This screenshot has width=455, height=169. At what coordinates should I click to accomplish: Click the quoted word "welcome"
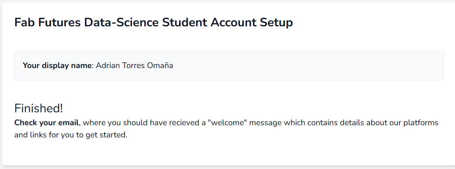(x=227, y=122)
